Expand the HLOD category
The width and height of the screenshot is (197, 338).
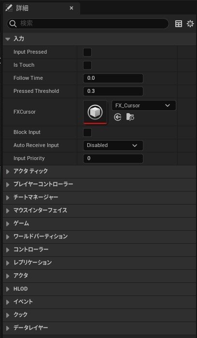(x=8, y=289)
